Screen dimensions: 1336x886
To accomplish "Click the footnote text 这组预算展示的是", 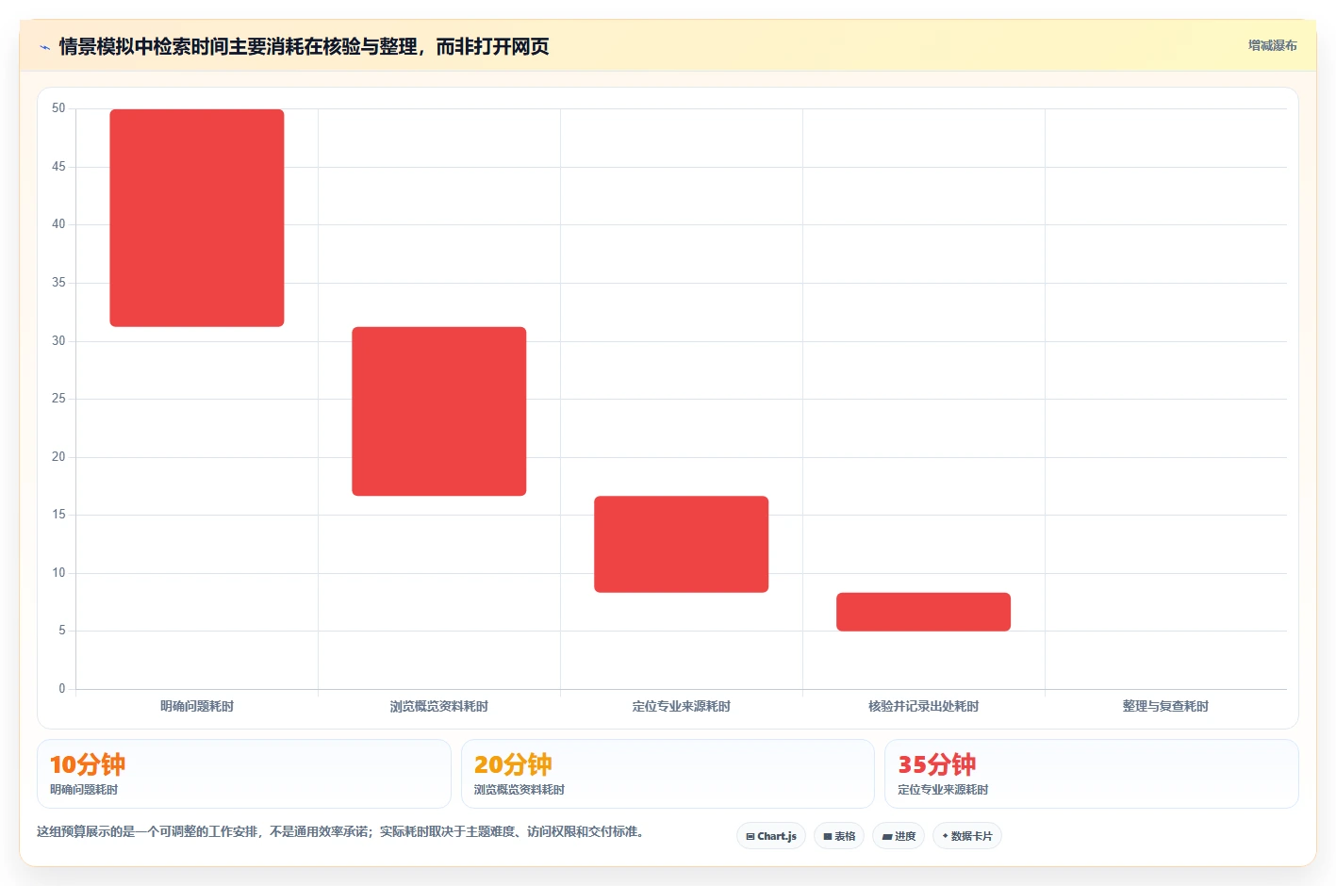I will (x=340, y=831).
